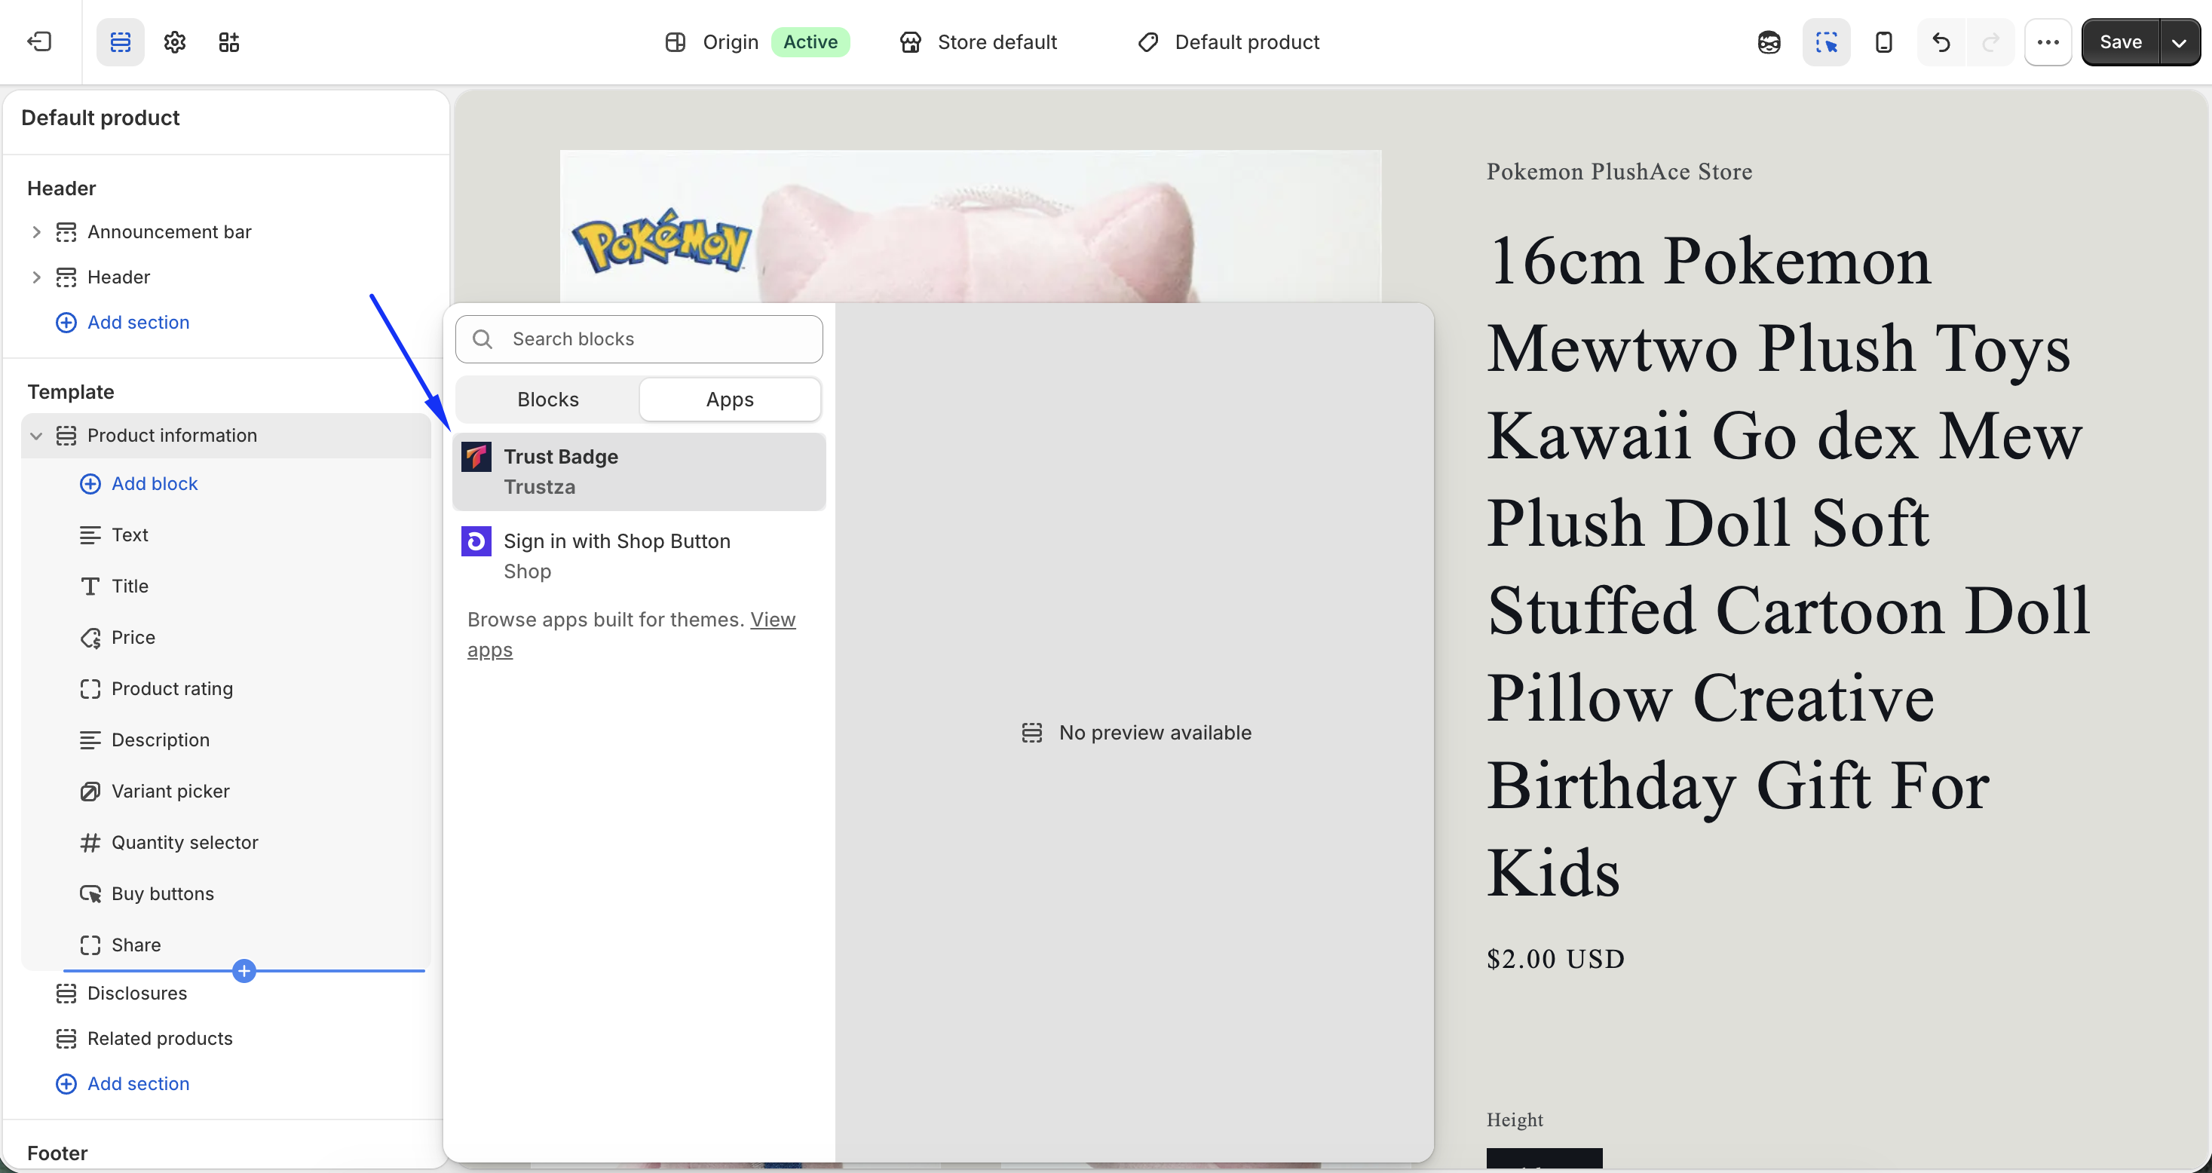Viewport: 2212px width, 1173px height.
Task: Open the Save dropdown arrow
Action: [x=2179, y=42]
